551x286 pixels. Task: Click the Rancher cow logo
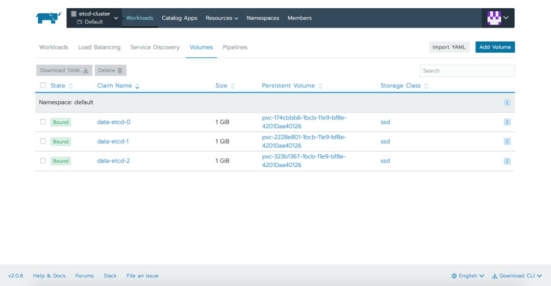pyautogui.click(x=48, y=18)
